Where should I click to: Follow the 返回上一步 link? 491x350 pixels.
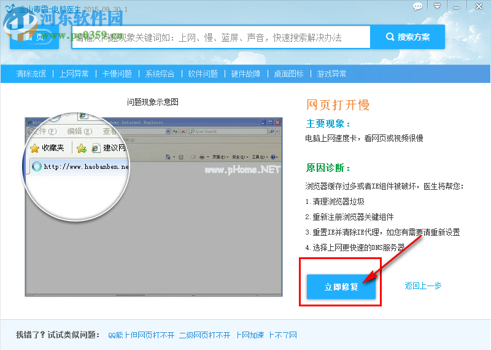pos(423,286)
